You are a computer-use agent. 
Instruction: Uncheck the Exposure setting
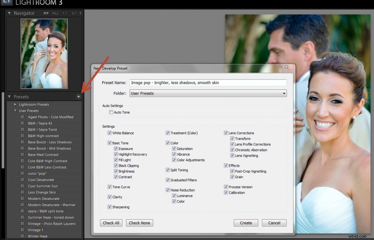[x=117, y=148]
